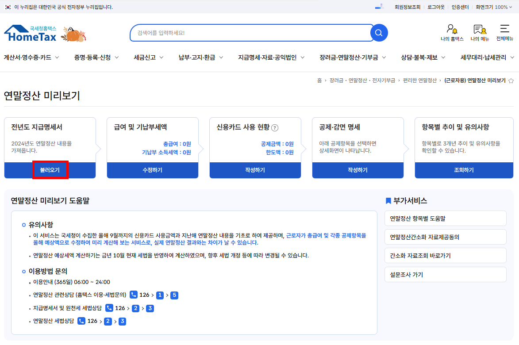Click the highlighted 불러오기 button
Viewport: 519px width, 345px height.
[50, 170]
